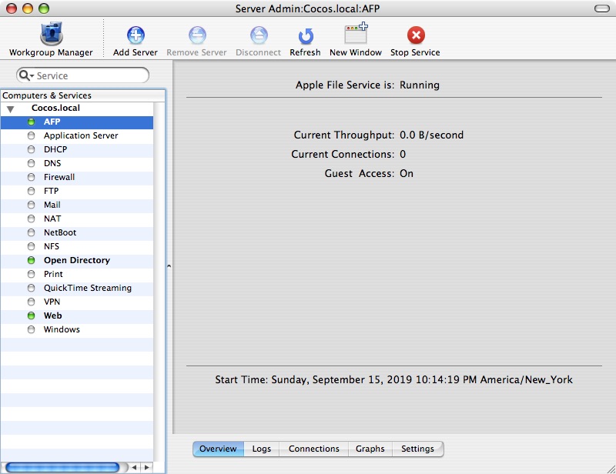
Task: Select the Firewall service
Action: tap(77, 177)
